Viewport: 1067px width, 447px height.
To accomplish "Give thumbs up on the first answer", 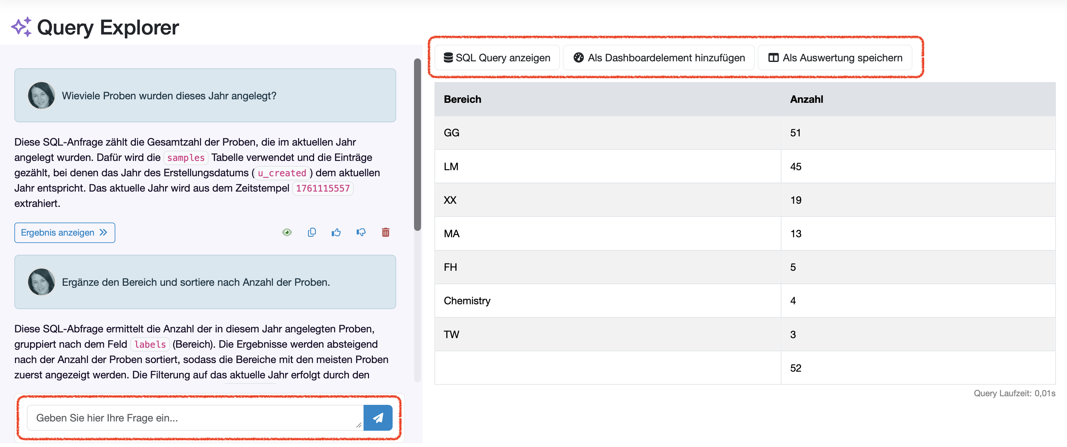I will click(336, 232).
